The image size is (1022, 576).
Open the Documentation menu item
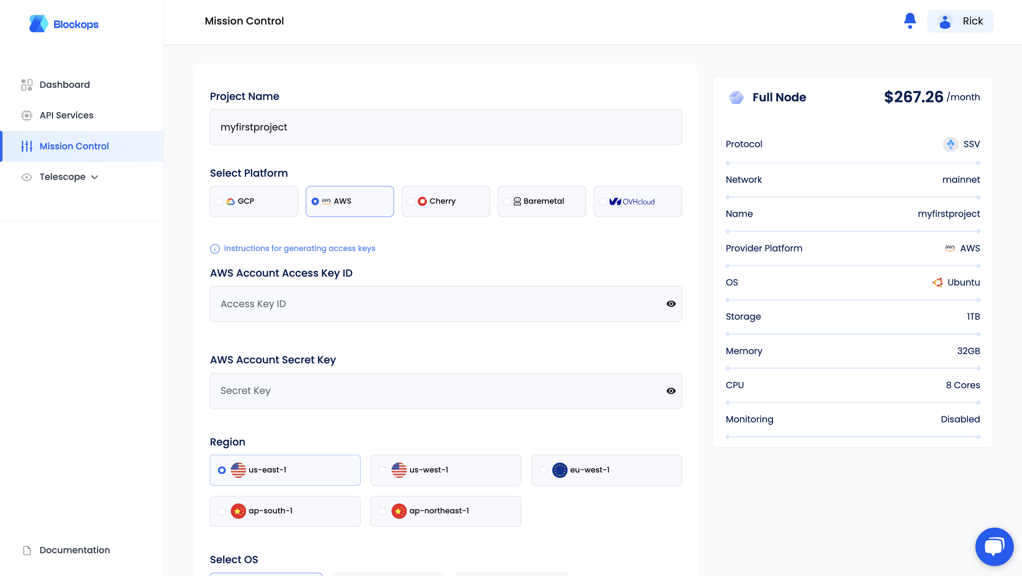pyautogui.click(x=82, y=550)
